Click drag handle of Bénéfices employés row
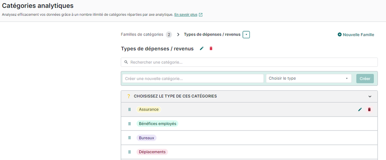This screenshot has height=160, width=386. (x=130, y=124)
